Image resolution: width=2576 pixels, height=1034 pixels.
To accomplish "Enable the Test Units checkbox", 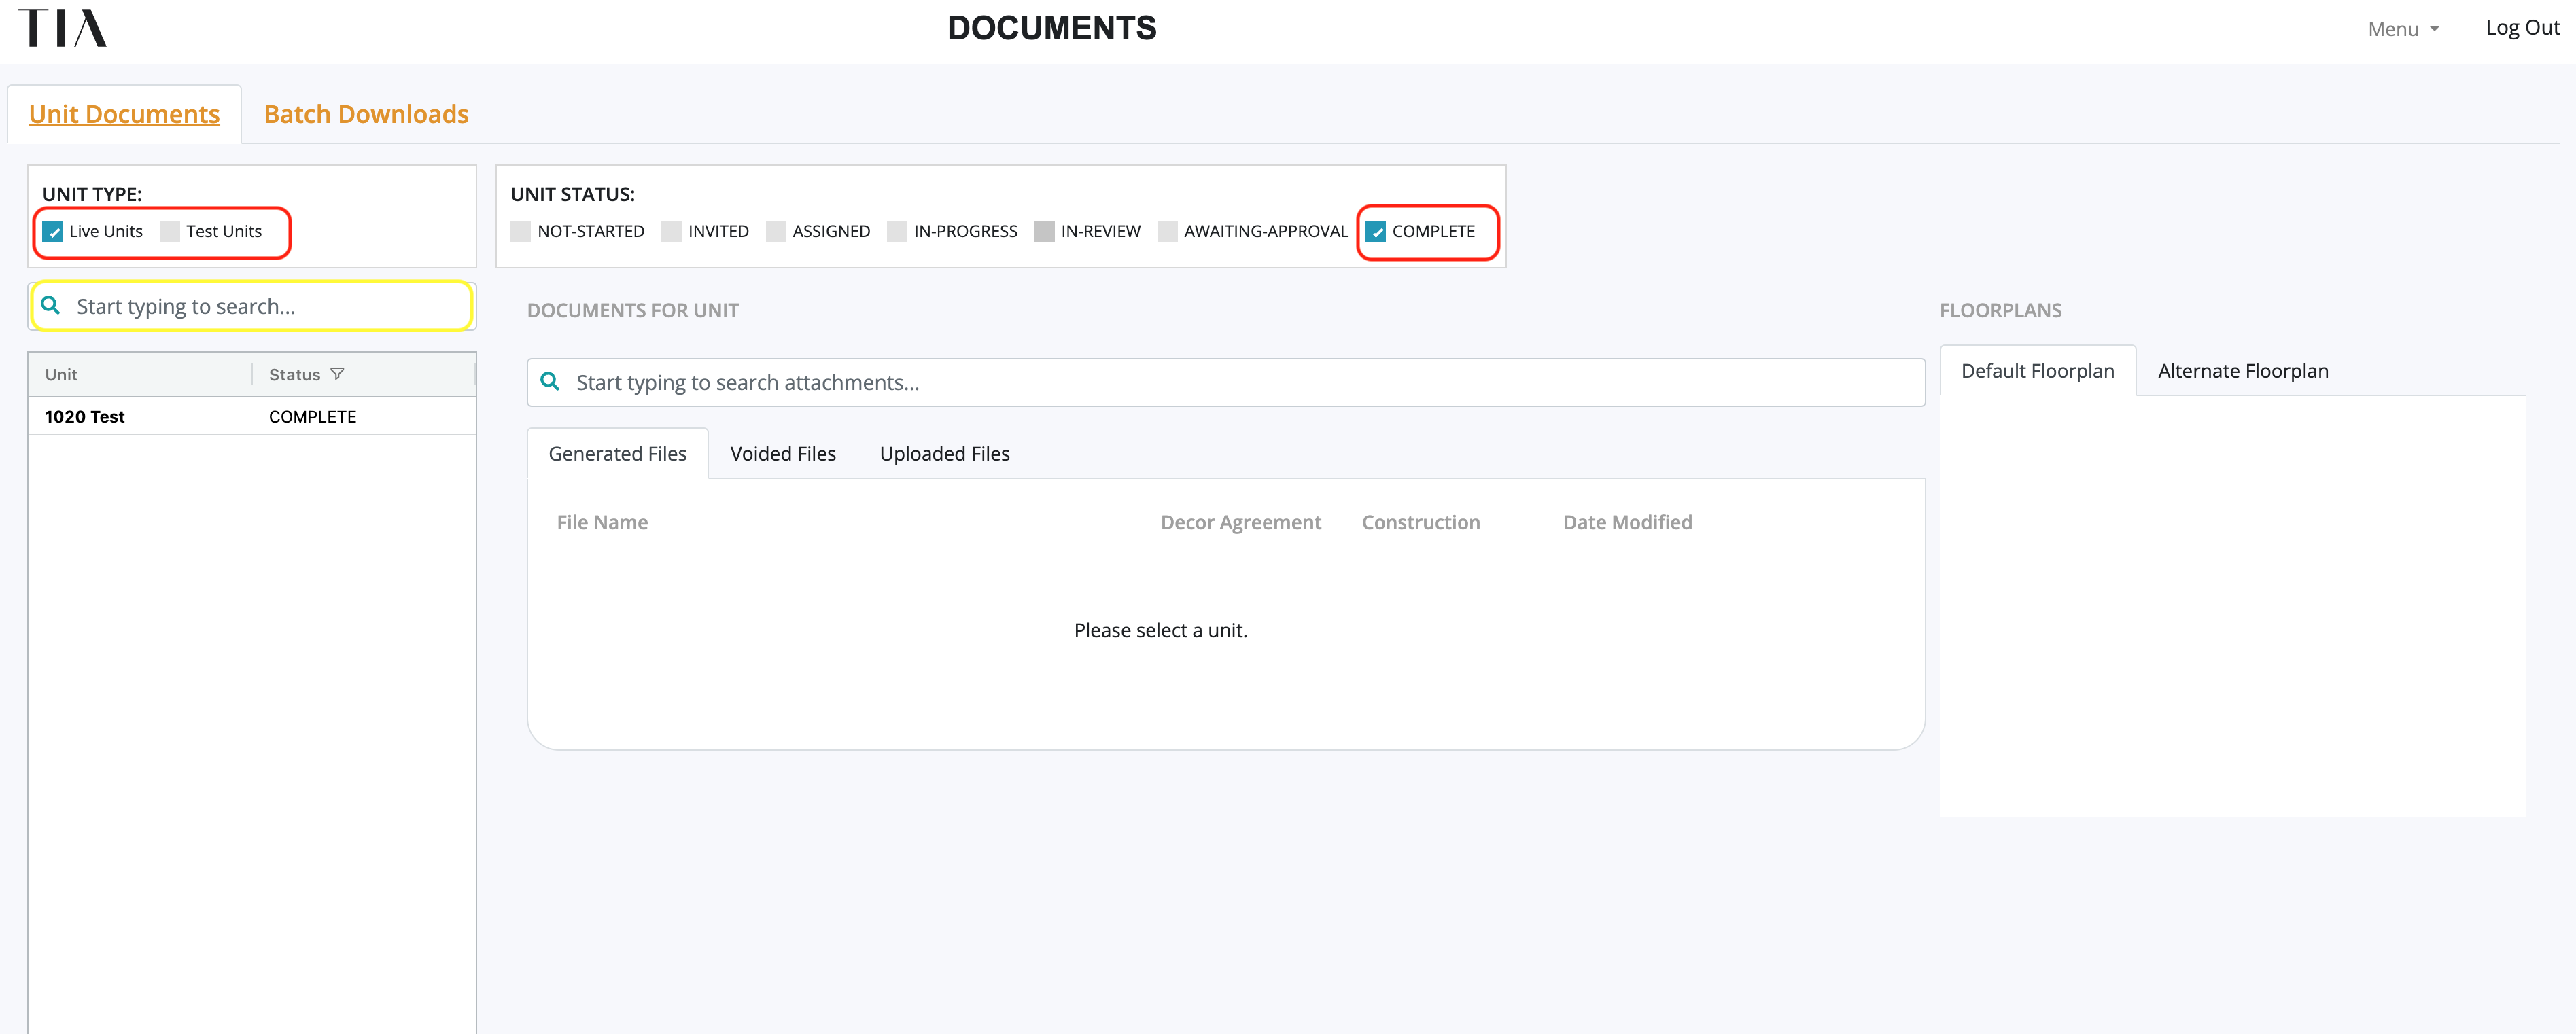I will pos(170,232).
